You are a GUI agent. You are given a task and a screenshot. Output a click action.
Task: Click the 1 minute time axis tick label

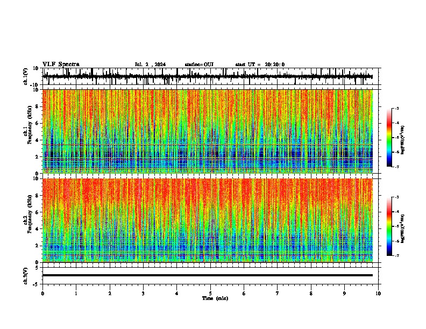click(x=76, y=294)
